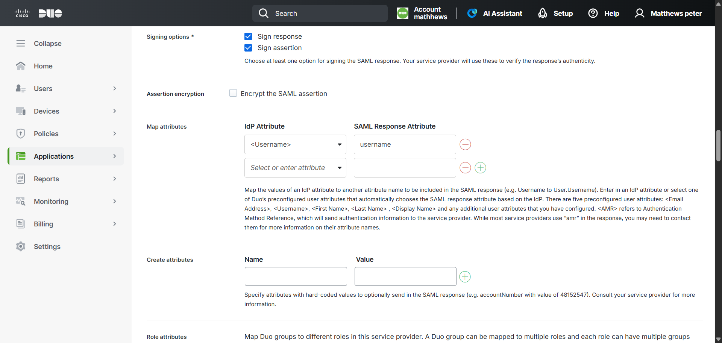Open the Matthews peter user menu

(669, 13)
